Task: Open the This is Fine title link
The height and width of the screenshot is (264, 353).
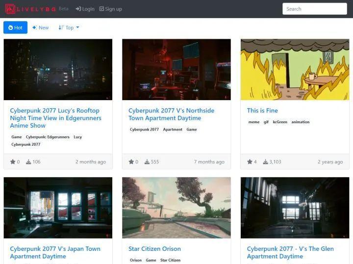Action: (x=262, y=110)
